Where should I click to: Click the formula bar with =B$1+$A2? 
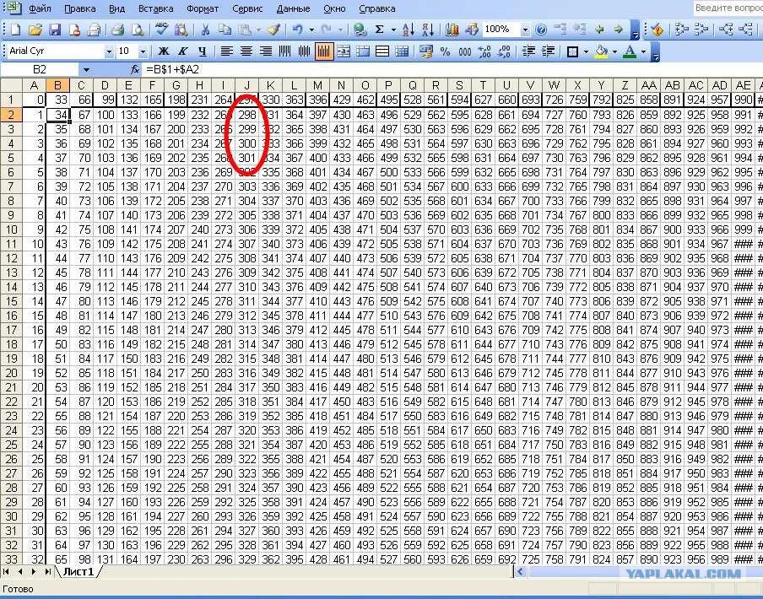(x=338, y=69)
